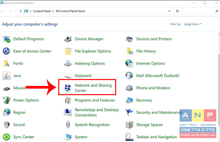This screenshot has height=142, width=220.
Task: Expand breadcrumb chevron after Control Panel
Action: 53,11
